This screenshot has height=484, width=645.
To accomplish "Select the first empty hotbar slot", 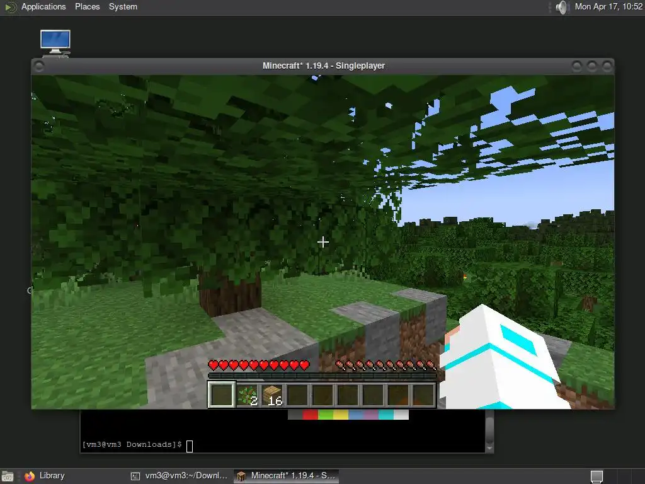I will 221,395.
